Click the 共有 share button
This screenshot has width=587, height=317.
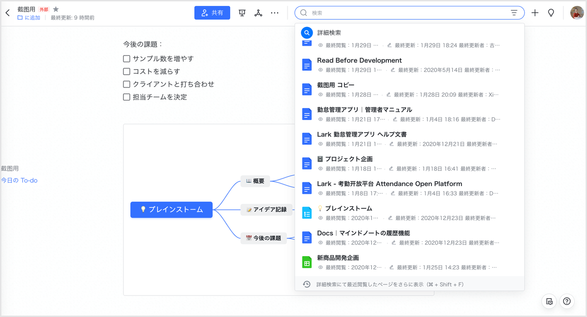(212, 13)
